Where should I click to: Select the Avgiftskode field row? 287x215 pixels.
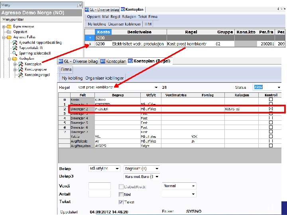(170, 141)
